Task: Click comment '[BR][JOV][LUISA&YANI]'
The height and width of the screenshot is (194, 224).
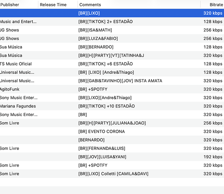Action: click(102, 157)
